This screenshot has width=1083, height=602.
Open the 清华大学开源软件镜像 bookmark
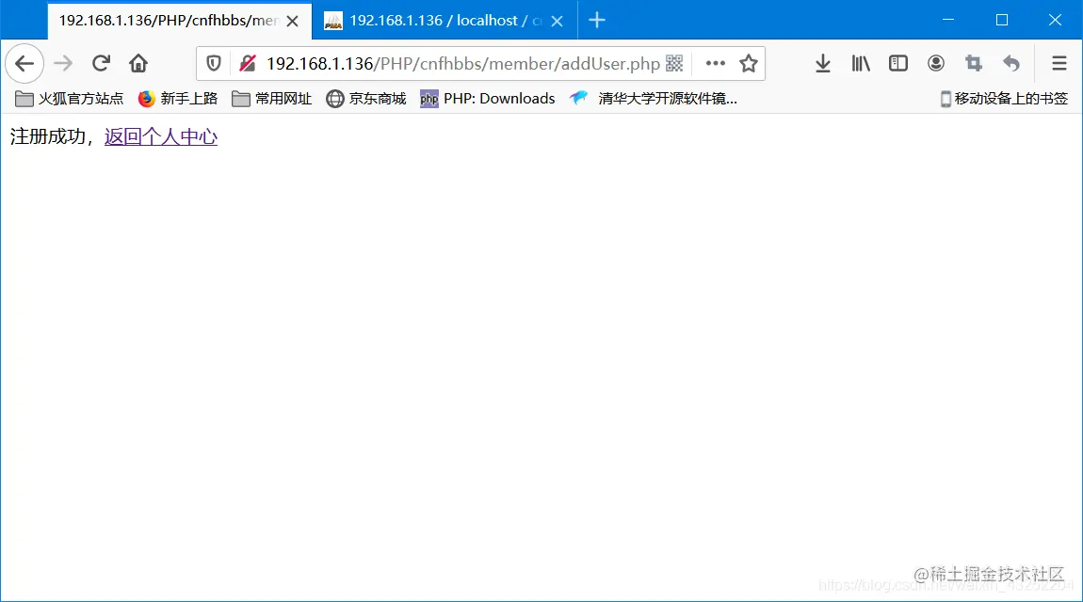(654, 99)
